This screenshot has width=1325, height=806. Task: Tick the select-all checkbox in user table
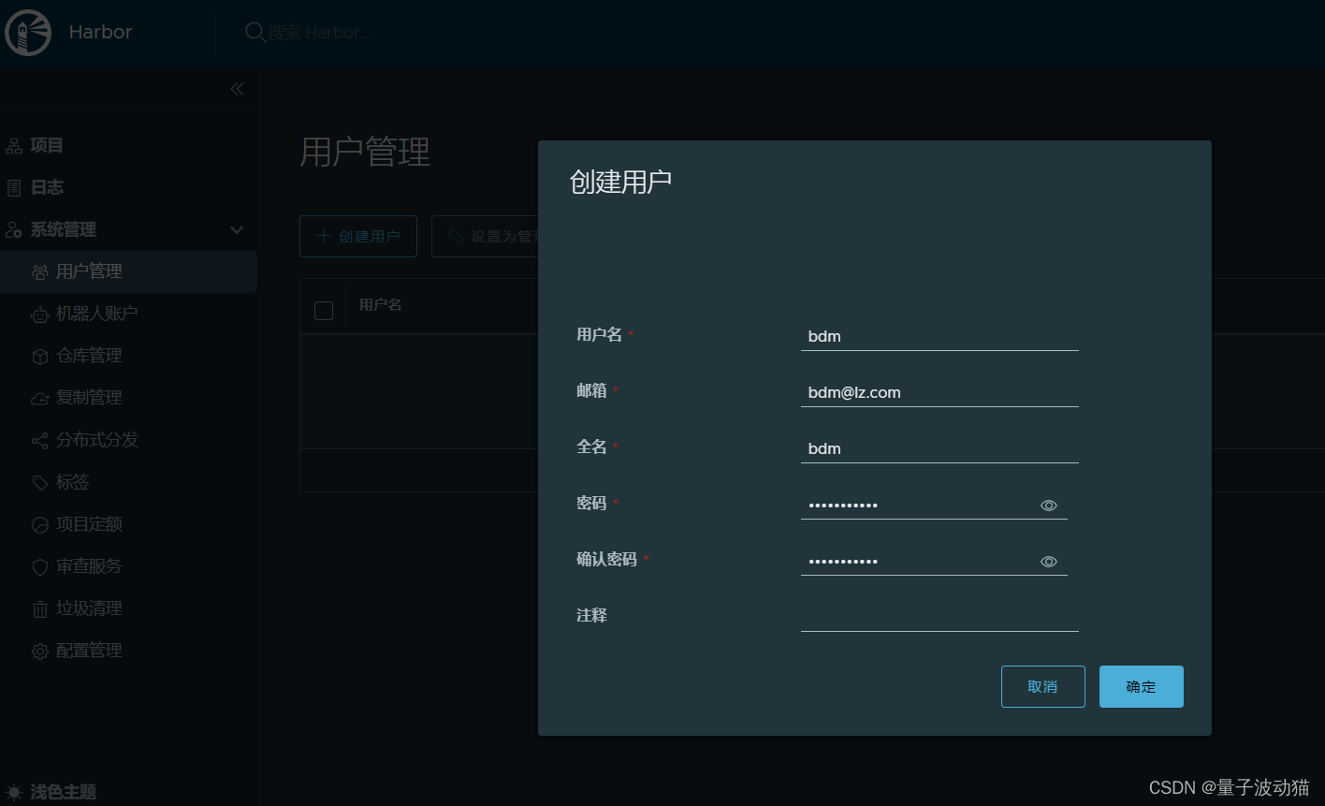click(x=324, y=311)
